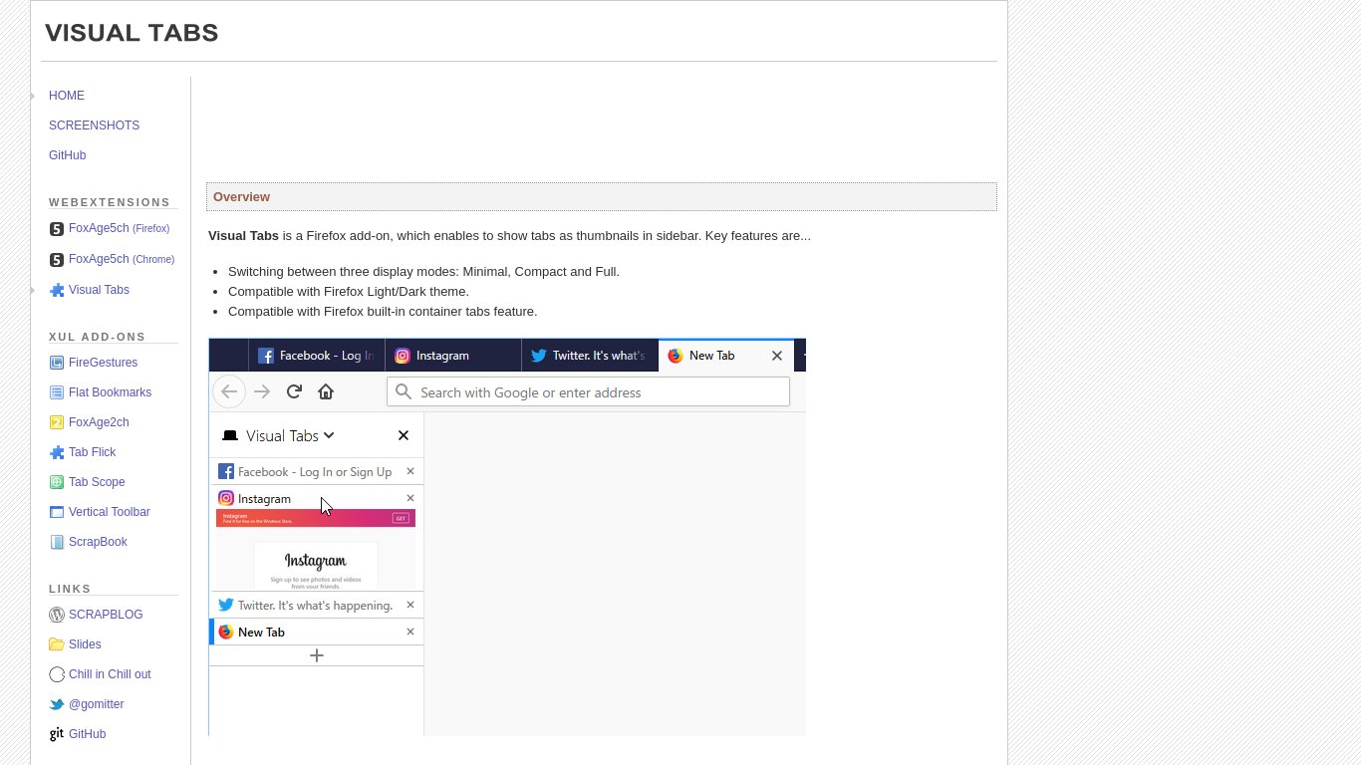Close the Visual Tabs sidebar panel
The image size is (1361, 765).
point(404,435)
